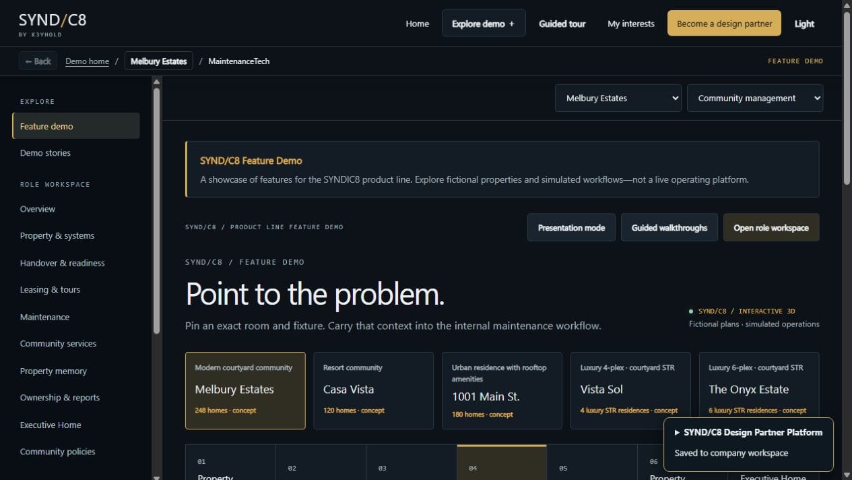Click the main page scrollbar up arrow
Image resolution: width=852 pixels, height=480 pixels.
click(x=847, y=4)
